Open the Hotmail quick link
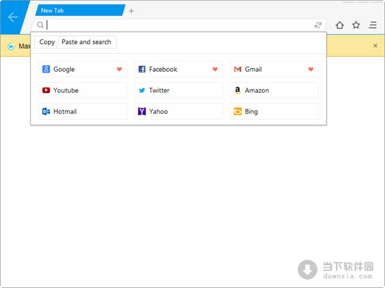The width and height of the screenshot is (385, 288). point(83,111)
